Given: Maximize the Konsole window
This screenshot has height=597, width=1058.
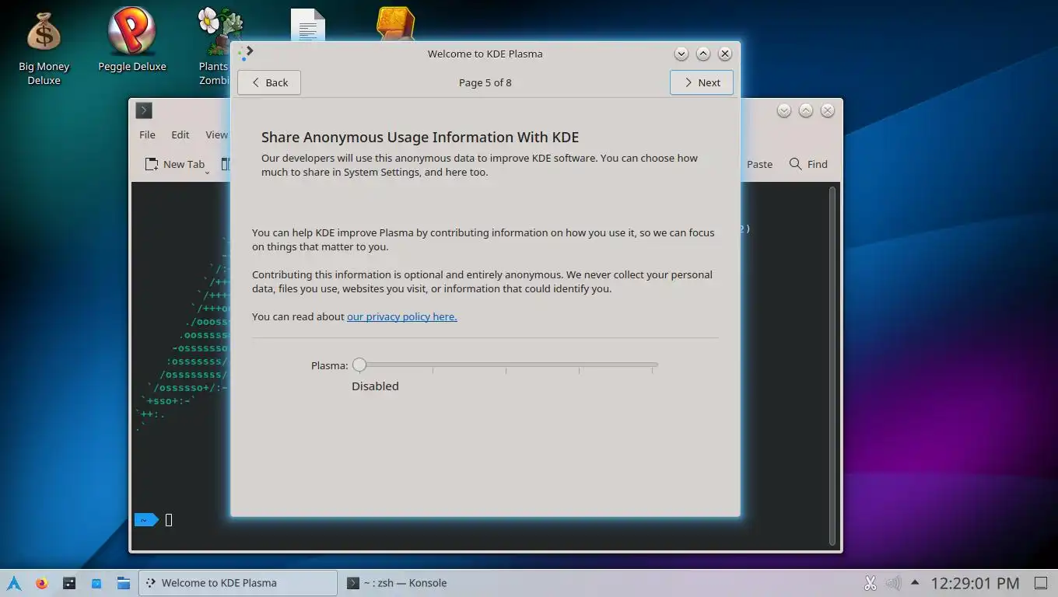Looking at the screenshot, I should click(x=806, y=110).
